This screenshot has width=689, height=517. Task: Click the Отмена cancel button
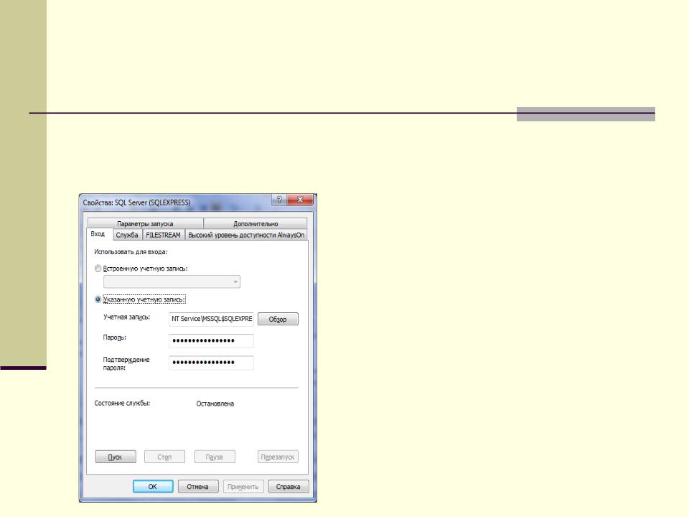point(198,486)
